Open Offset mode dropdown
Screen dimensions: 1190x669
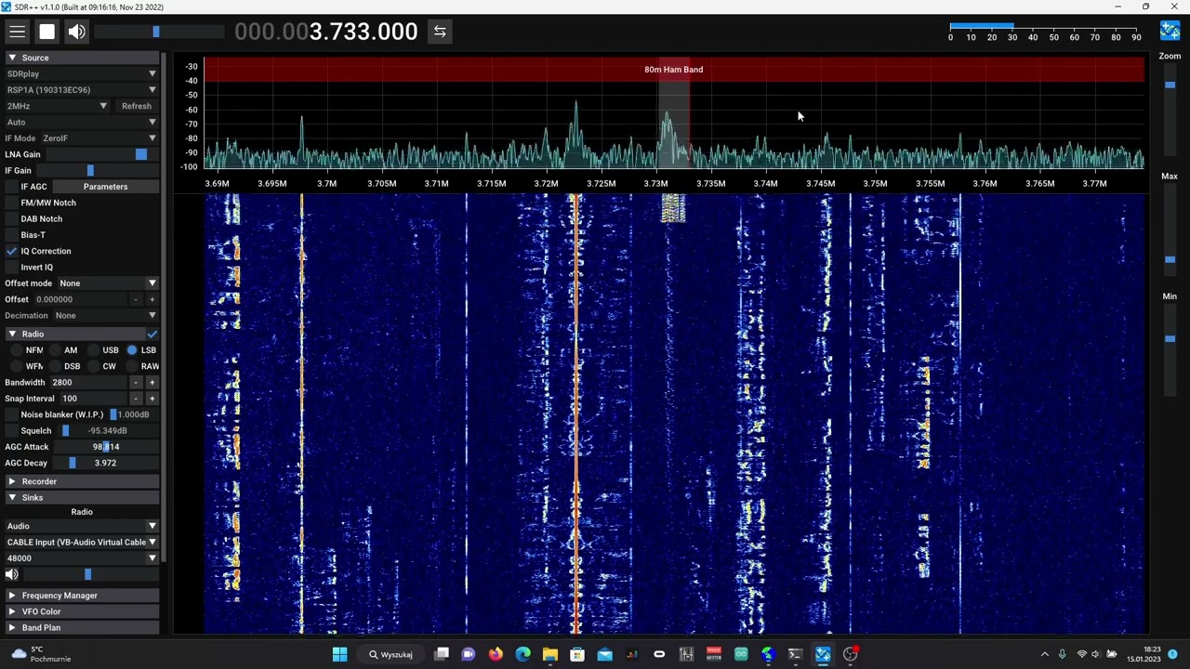[108, 283]
